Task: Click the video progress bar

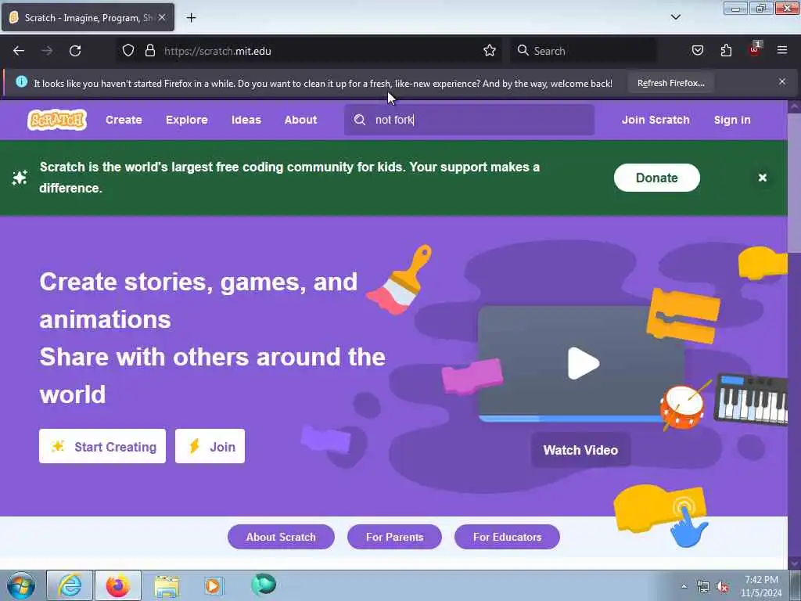Action: pyautogui.click(x=571, y=419)
